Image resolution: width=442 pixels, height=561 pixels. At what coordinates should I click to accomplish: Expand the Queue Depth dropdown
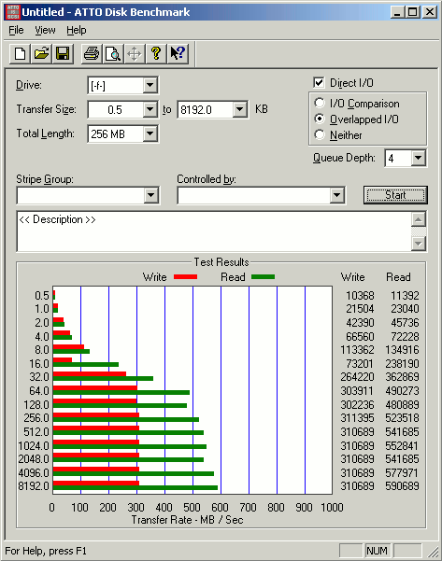(419, 158)
